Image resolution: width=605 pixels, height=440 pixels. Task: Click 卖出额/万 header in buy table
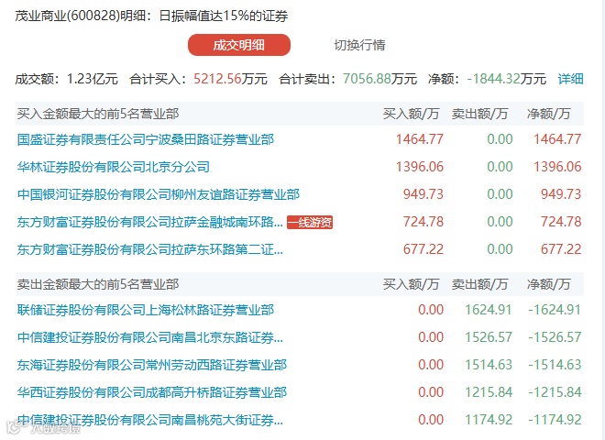point(479,114)
